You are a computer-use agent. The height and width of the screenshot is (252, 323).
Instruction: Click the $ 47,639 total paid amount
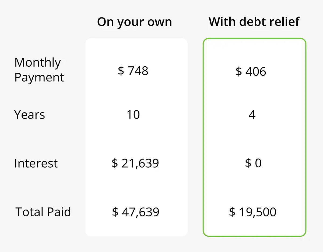[x=136, y=212]
